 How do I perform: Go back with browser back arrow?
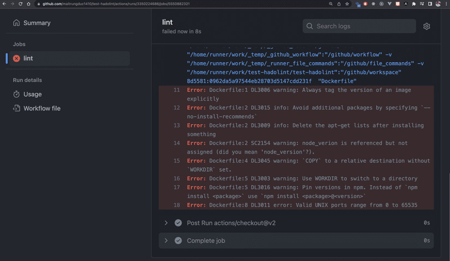click(4, 4)
